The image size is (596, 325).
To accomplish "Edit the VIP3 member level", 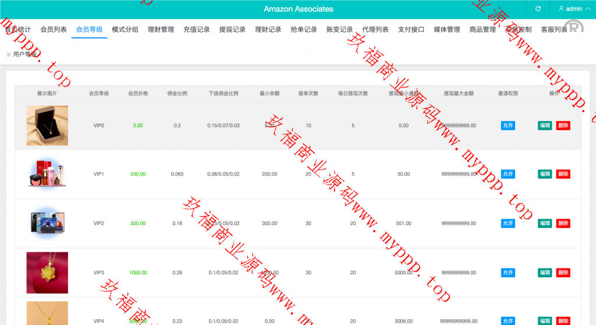I will pos(545,273).
